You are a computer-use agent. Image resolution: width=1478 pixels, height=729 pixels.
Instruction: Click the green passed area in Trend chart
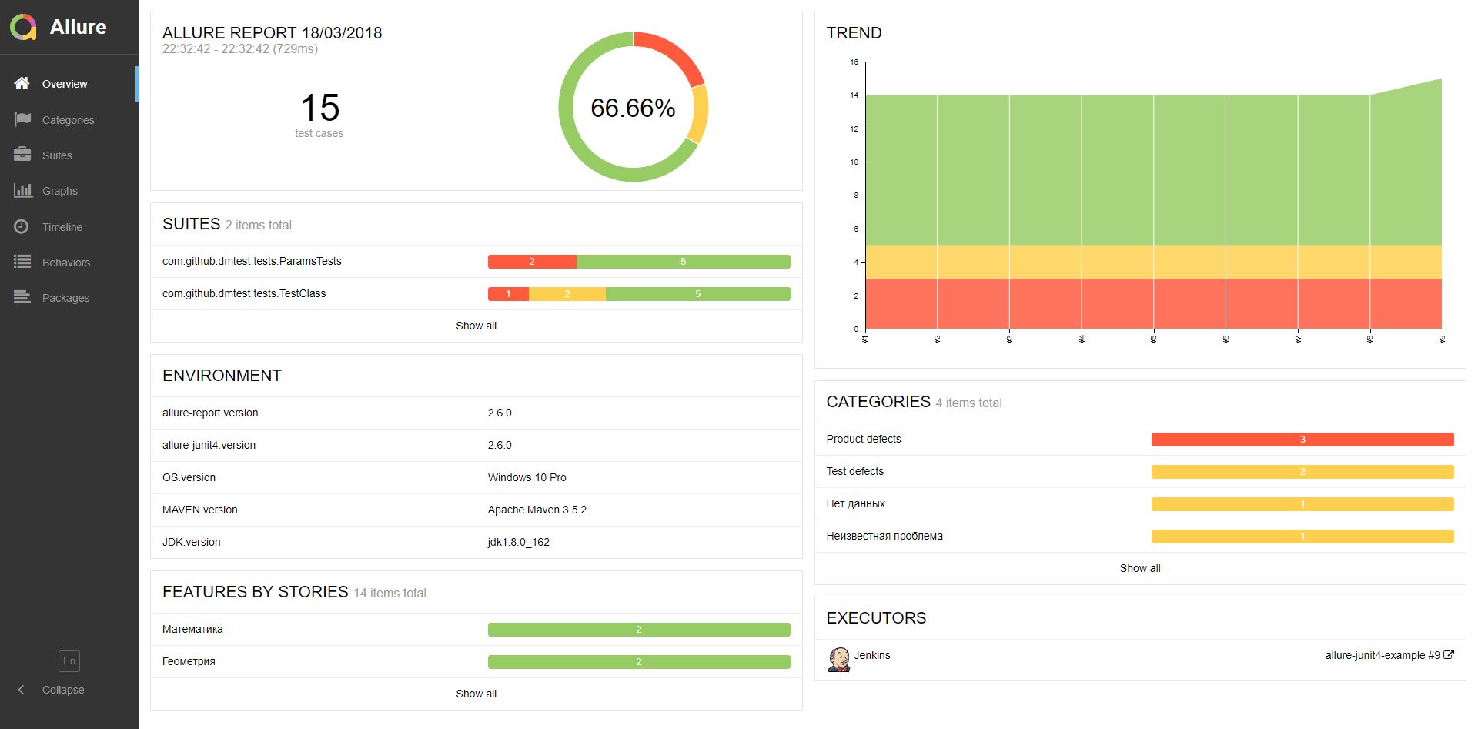(1153, 169)
